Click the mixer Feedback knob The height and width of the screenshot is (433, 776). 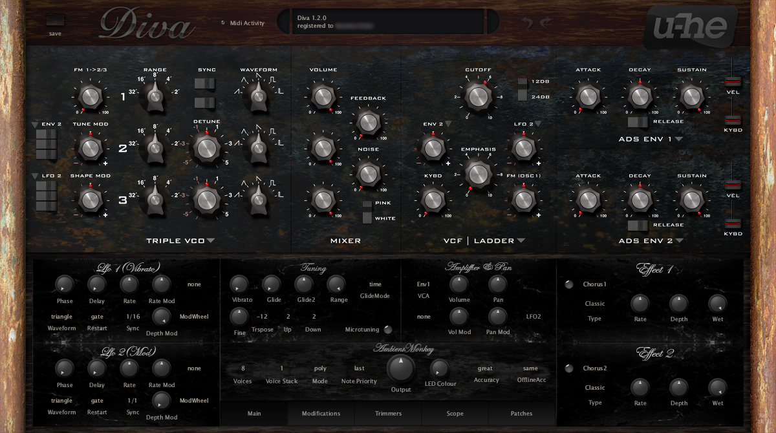coord(367,121)
